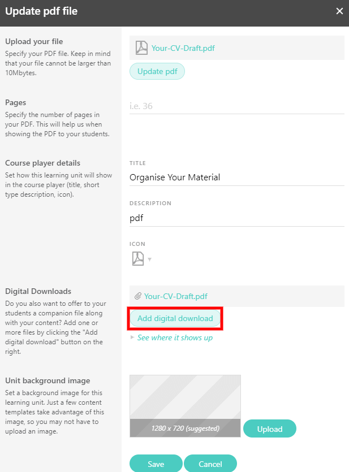Open 'See where it shows up' link
The image size is (349, 472).
(x=175, y=337)
